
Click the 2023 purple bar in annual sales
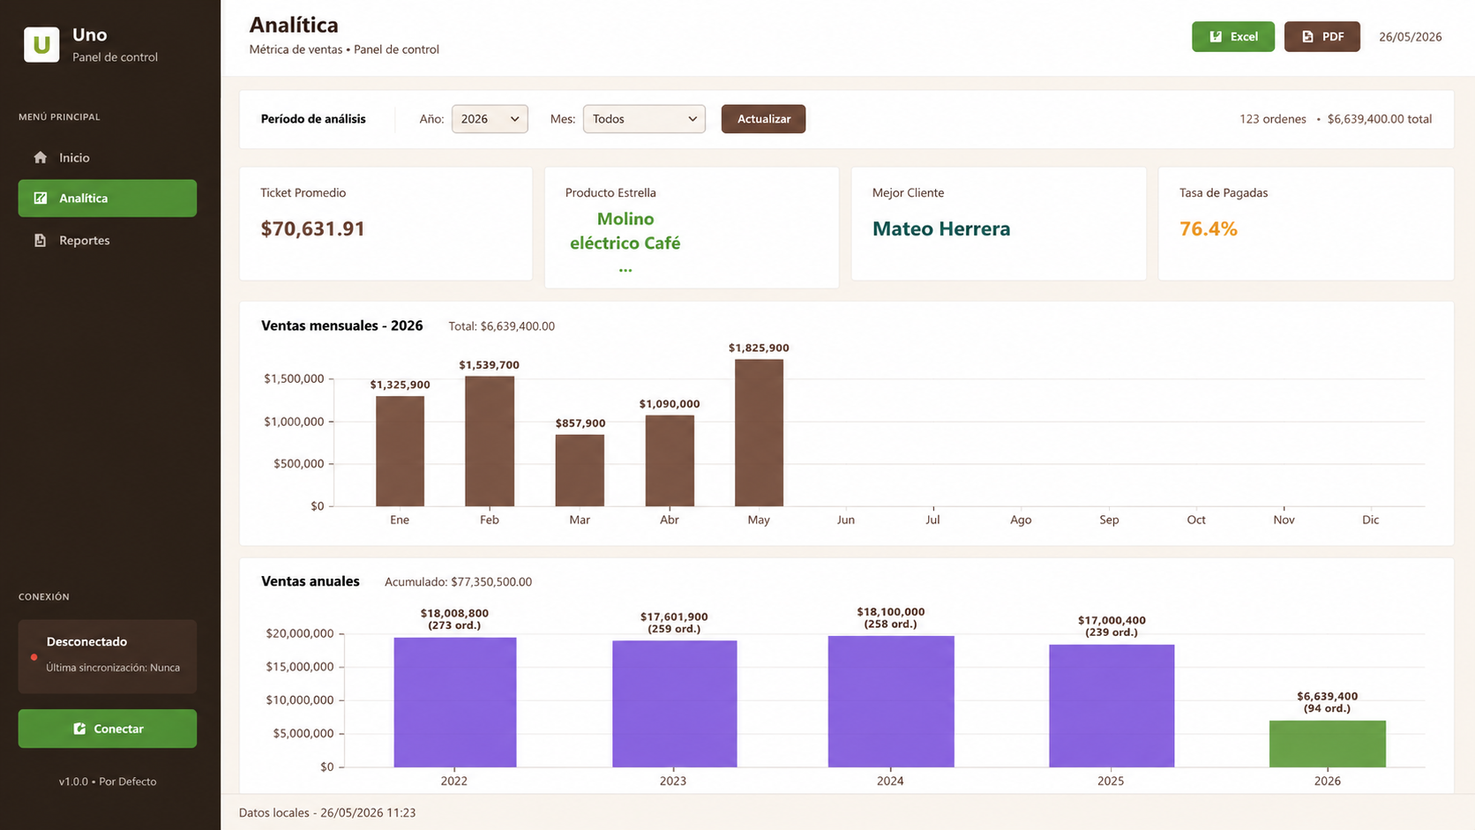674,704
